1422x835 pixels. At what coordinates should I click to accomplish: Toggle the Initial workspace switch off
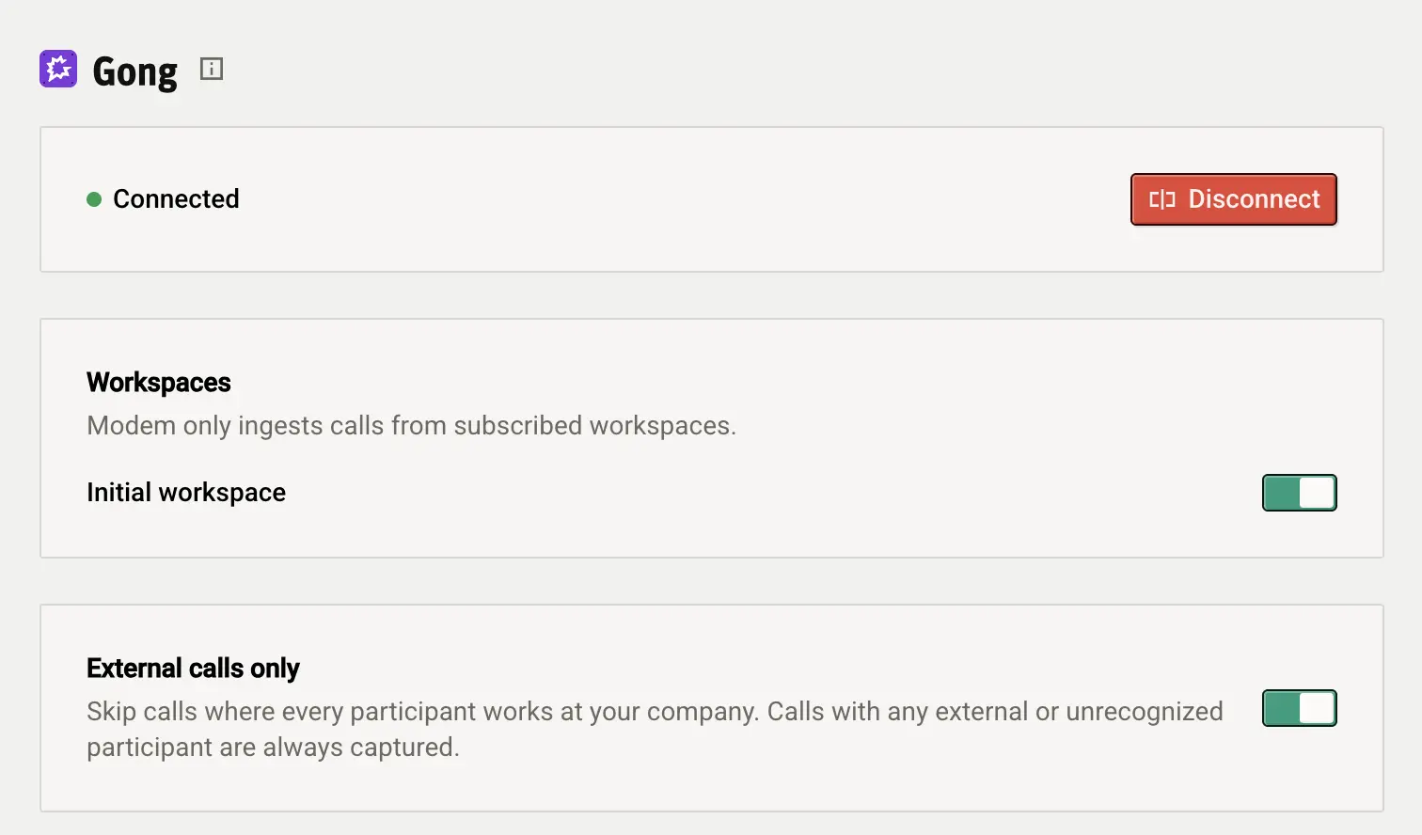(x=1300, y=493)
